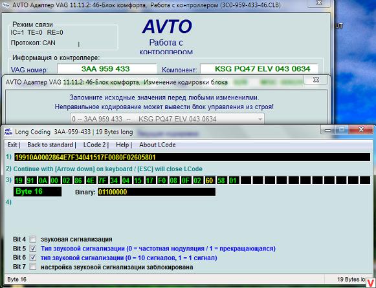Click the full long coding hex string field
376x288 pixels.
click(192, 157)
